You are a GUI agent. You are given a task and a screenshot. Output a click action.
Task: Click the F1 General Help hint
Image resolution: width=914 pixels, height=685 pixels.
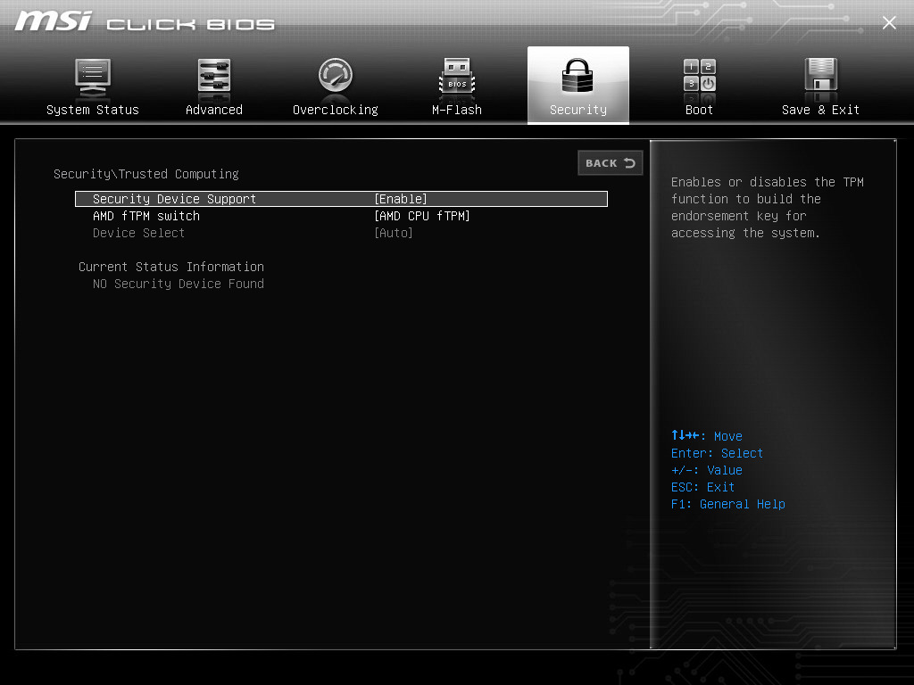point(727,504)
